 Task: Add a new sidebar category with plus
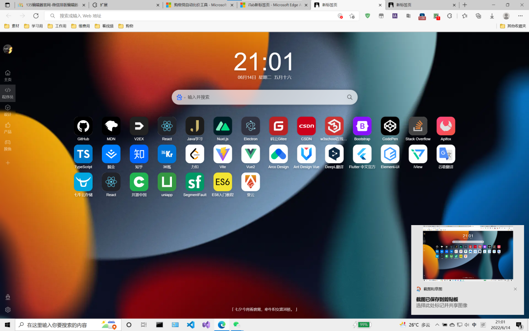8,163
